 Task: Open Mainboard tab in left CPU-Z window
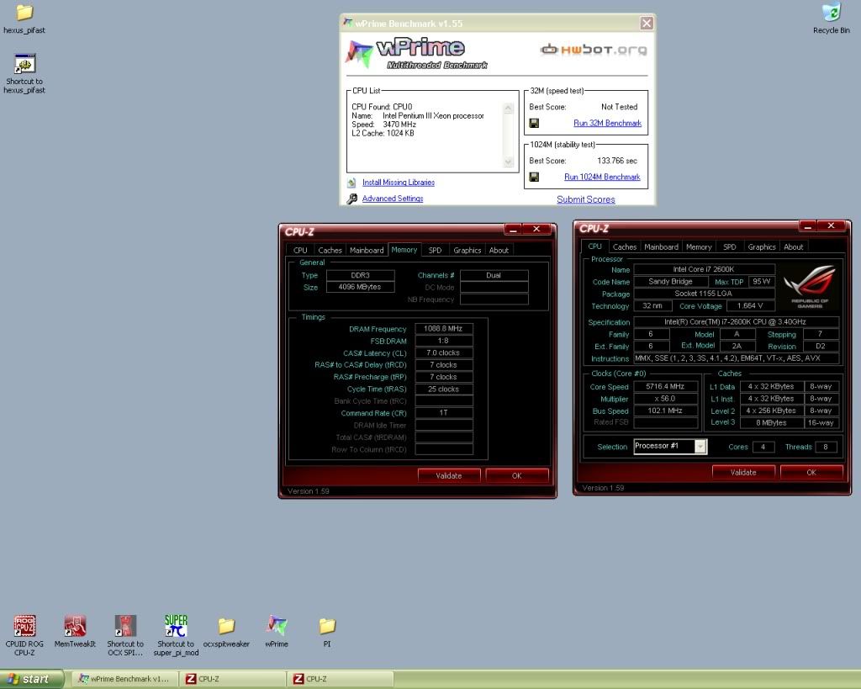367,250
